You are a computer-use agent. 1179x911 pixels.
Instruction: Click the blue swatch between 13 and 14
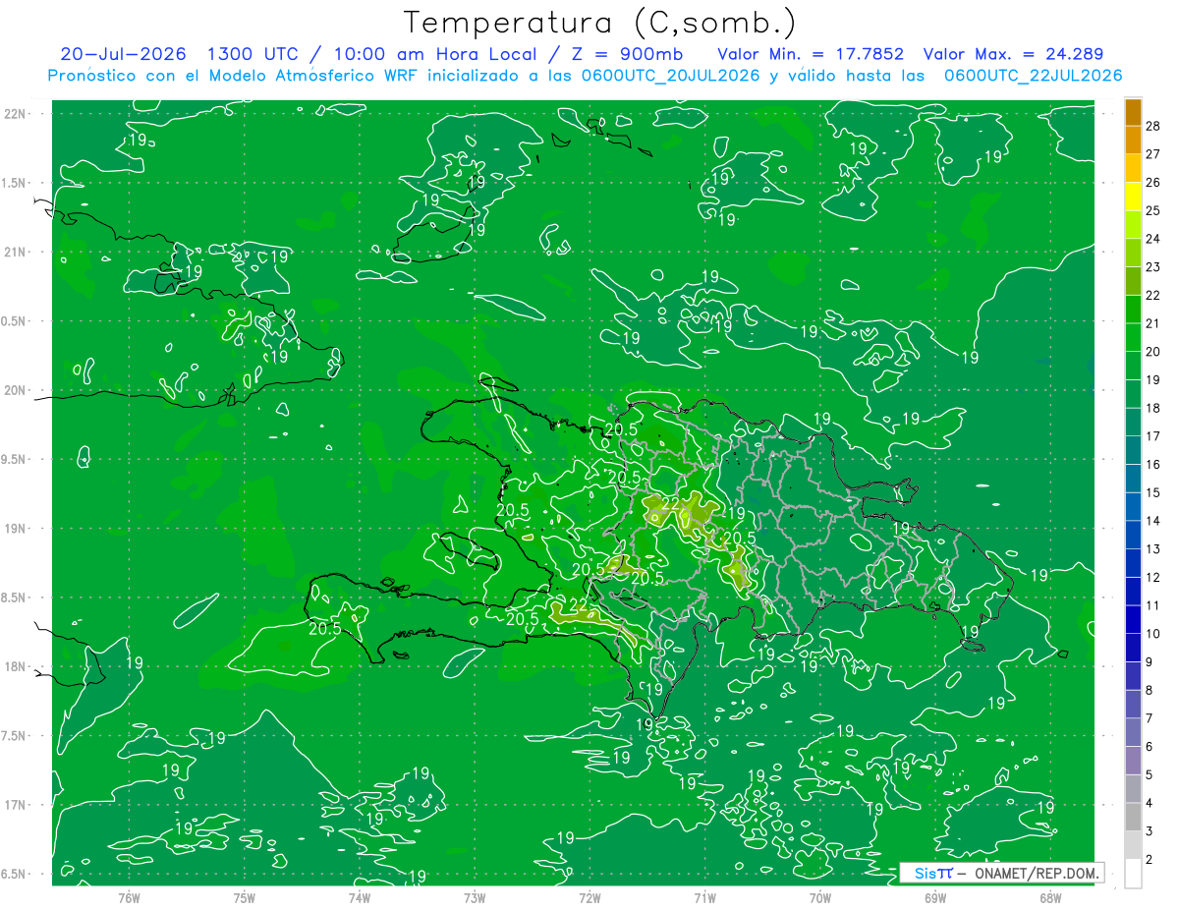tap(1133, 535)
